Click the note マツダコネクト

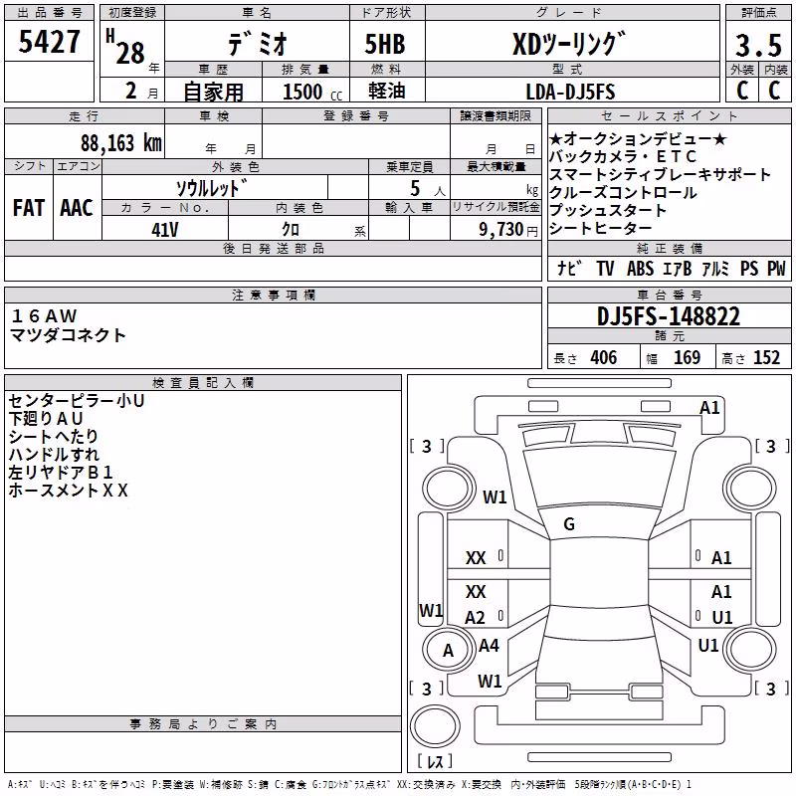point(68,335)
